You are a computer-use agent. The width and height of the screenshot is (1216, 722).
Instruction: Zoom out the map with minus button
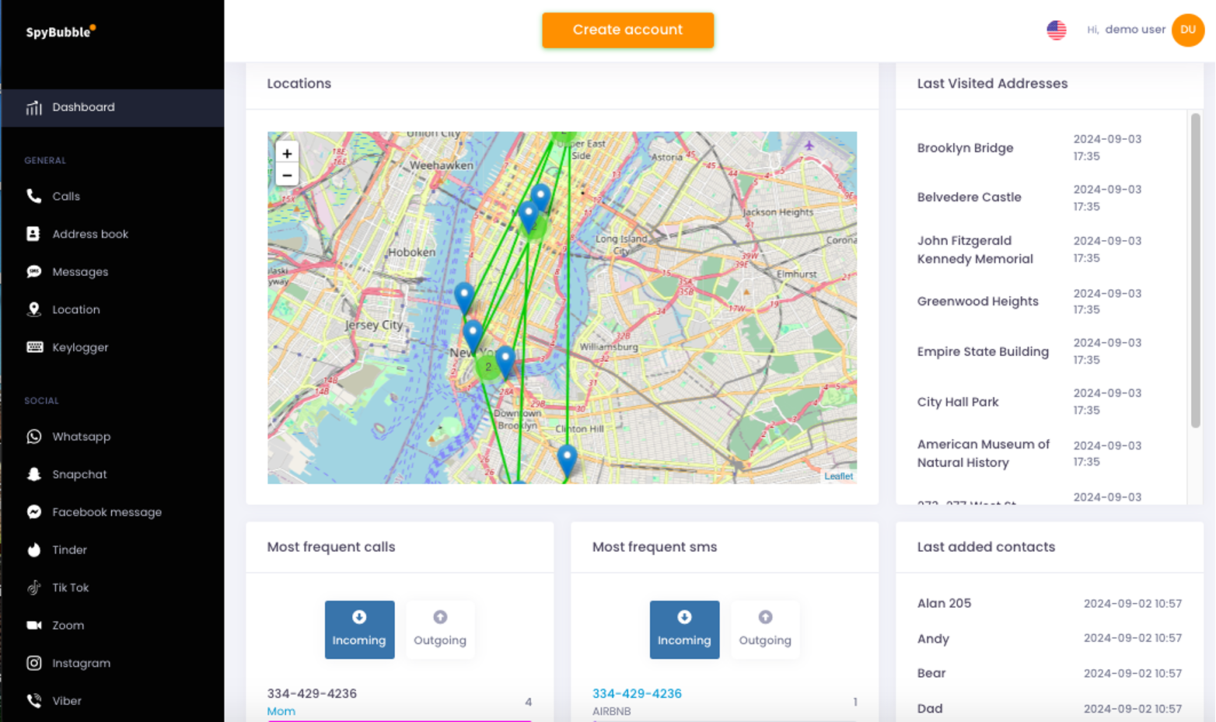(287, 175)
